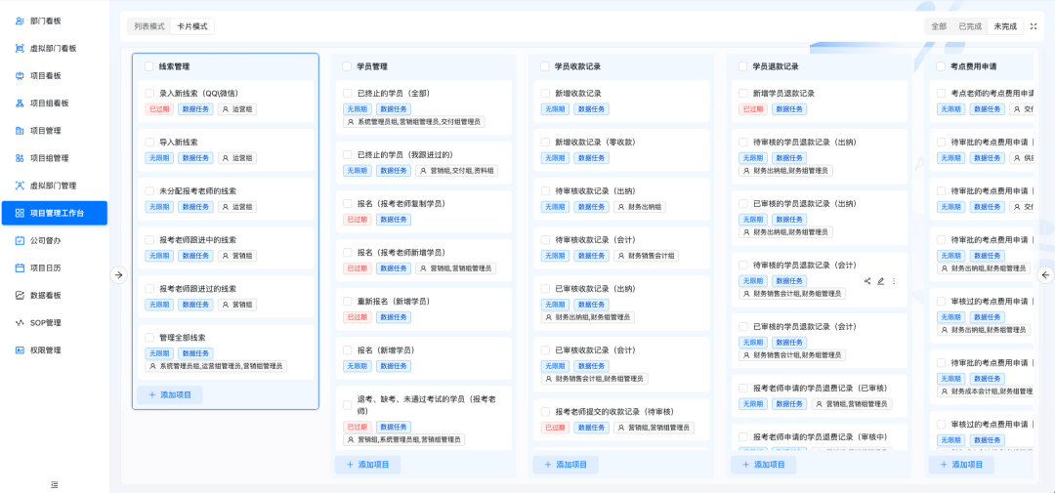Click the right-arrow scroll button
The width and height of the screenshot is (1055, 493).
[x=118, y=274]
